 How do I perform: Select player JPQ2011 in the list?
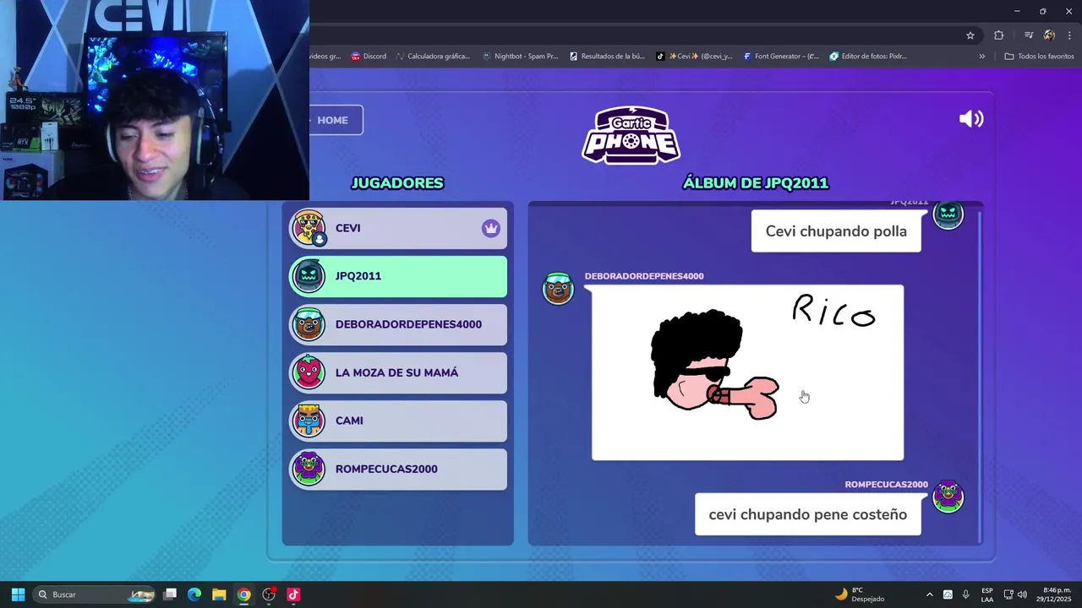[398, 276]
